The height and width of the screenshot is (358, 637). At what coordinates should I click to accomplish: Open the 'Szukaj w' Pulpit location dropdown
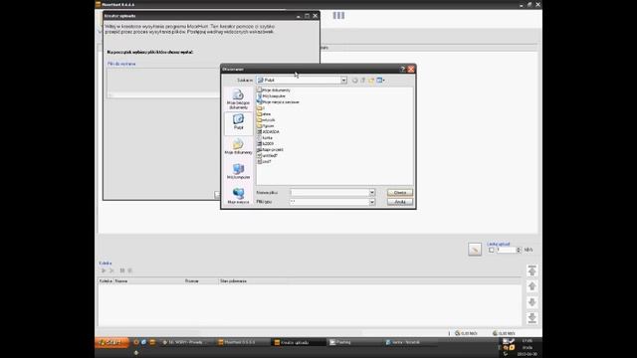[x=343, y=81]
